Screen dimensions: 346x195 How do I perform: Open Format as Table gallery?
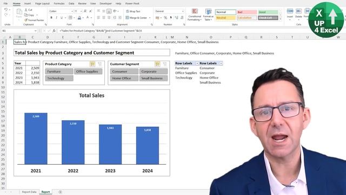tap(208, 15)
